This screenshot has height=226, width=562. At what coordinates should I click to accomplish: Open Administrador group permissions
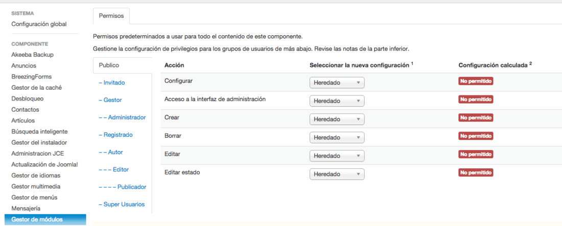tap(122, 117)
